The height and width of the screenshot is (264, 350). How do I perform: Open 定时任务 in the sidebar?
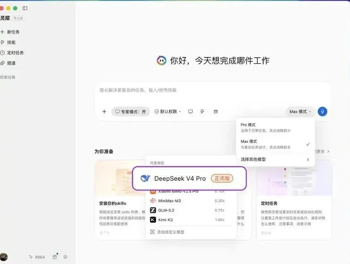pos(12,52)
